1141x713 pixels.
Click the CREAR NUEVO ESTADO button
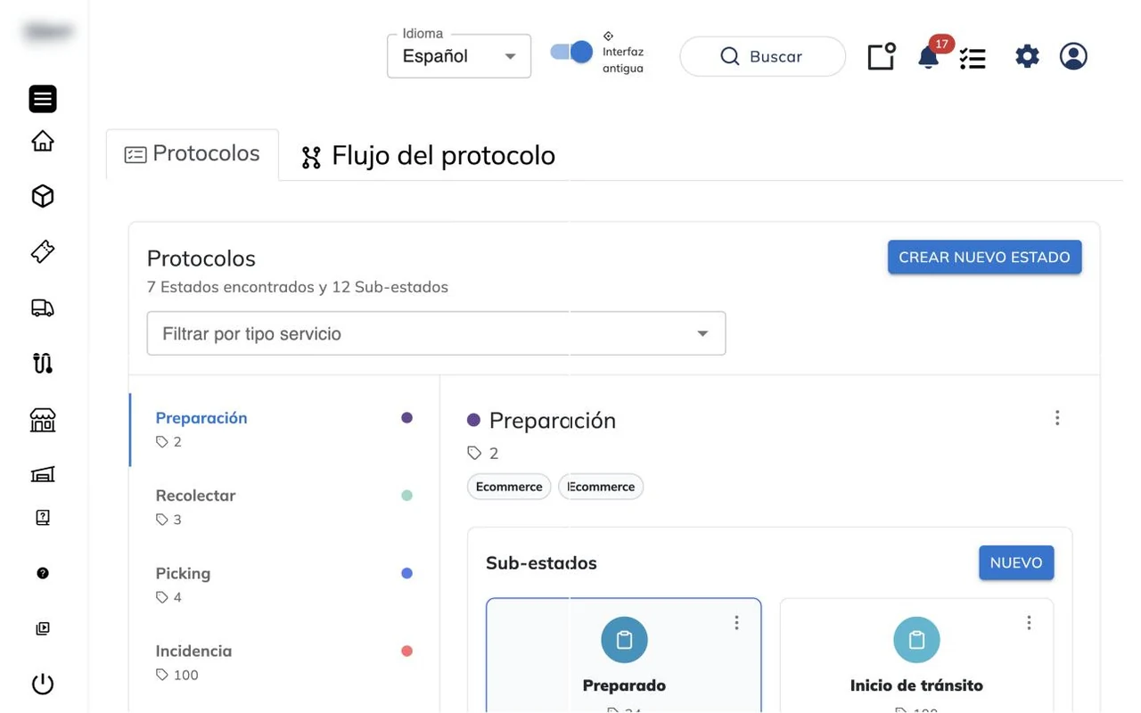(984, 257)
